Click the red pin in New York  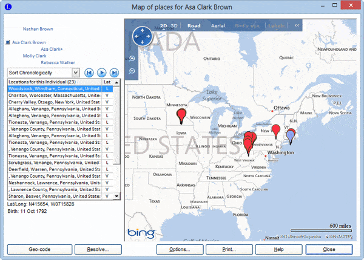tap(276, 131)
